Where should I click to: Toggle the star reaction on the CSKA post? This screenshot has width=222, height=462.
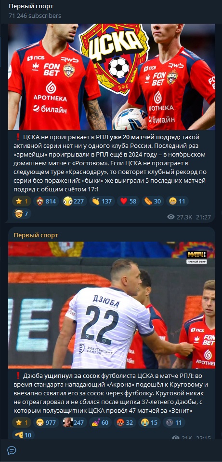[22, 201]
